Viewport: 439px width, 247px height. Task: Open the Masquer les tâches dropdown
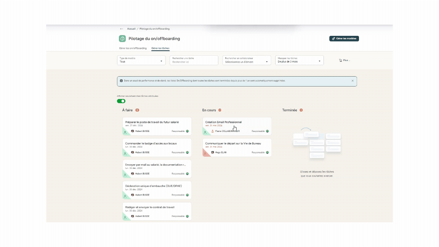pos(299,60)
